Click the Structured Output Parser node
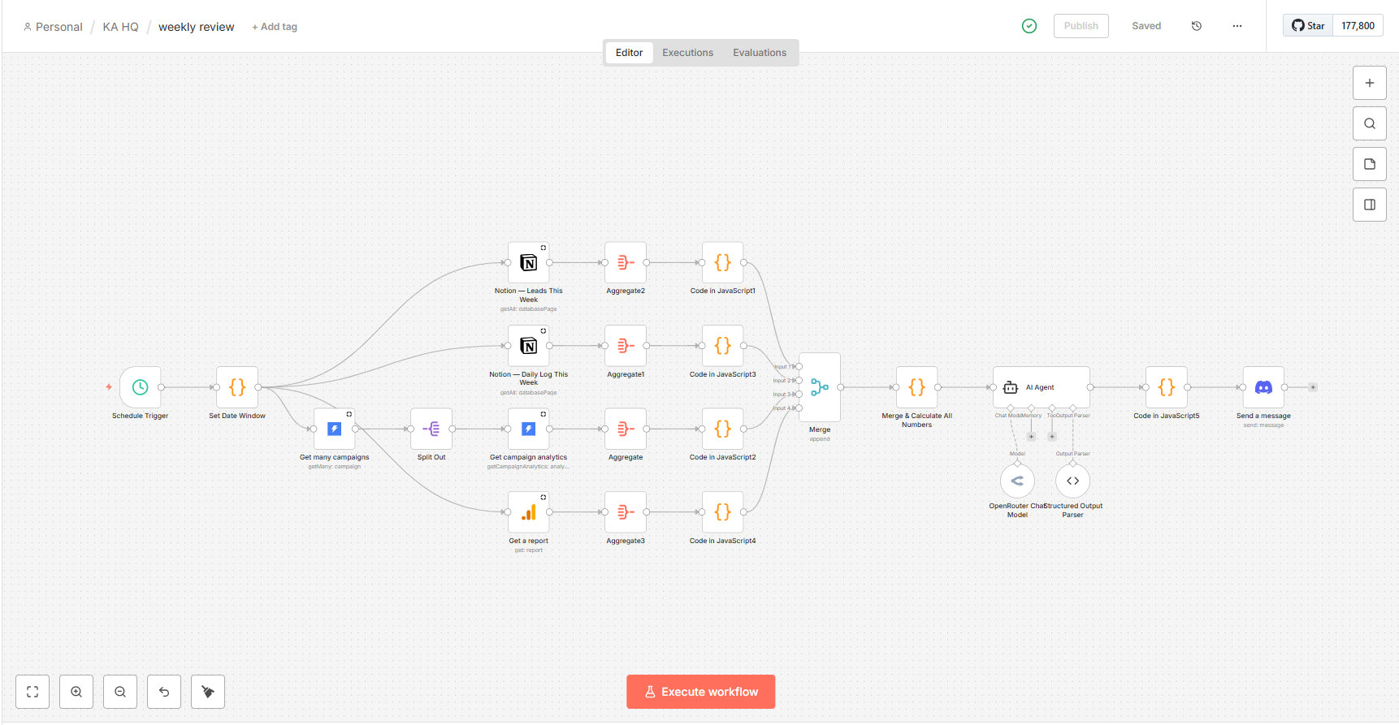 (1072, 481)
